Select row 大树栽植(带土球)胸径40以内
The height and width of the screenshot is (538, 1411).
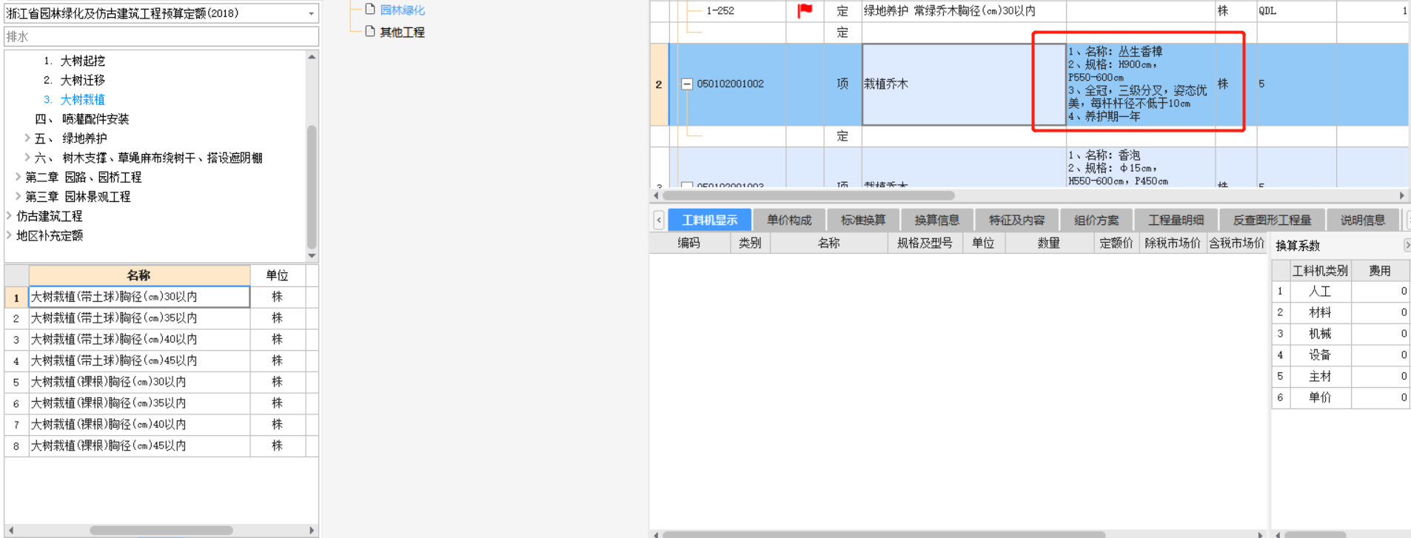click(139, 339)
